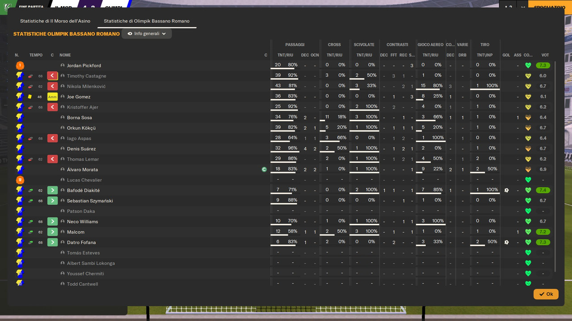Click Bafodé Diakité's green substituted-on arrow icon
This screenshot has height=321, width=572.
point(52,190)
